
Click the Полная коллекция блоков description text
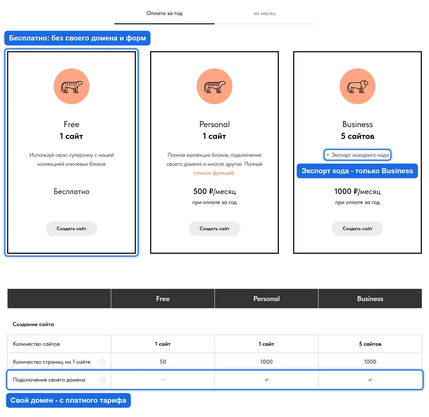(x=214, y=164)
